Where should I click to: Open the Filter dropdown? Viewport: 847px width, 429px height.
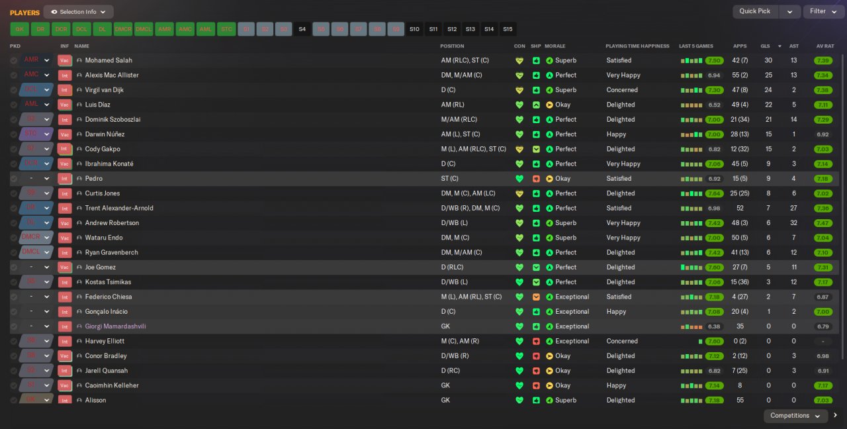click(823, 11)
